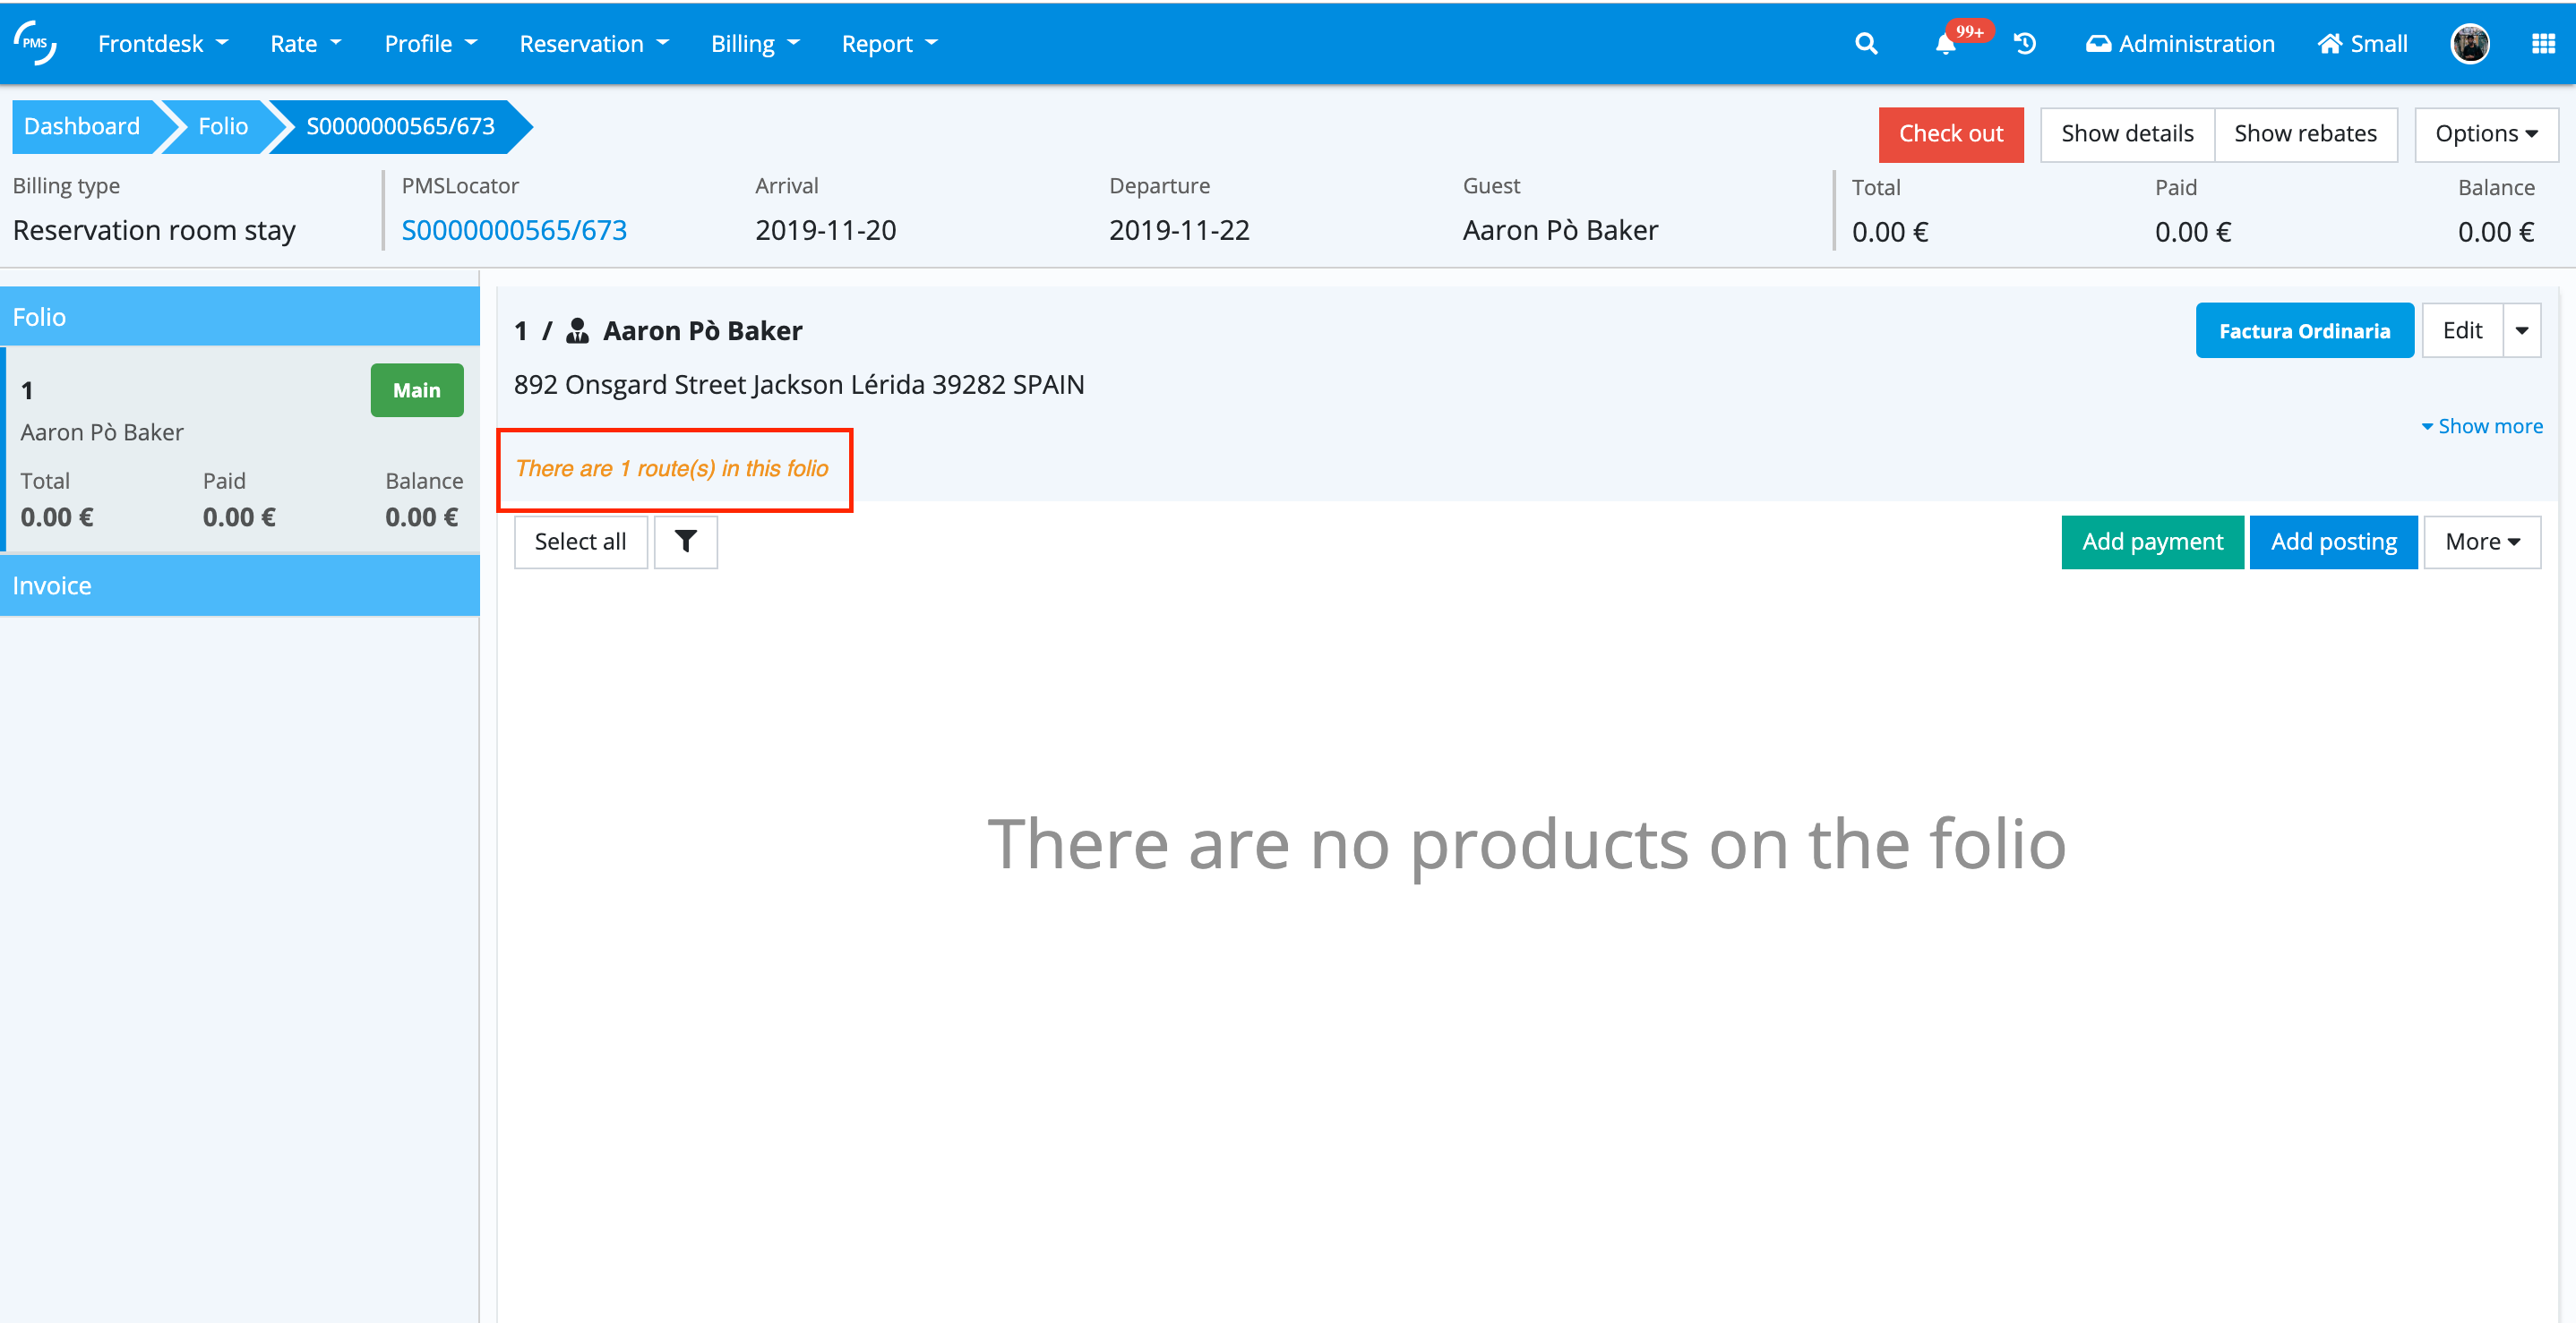Screen dimensions: 2576x1323
Task: Open notifications bell icon
Action: [x=1945, y=44]
